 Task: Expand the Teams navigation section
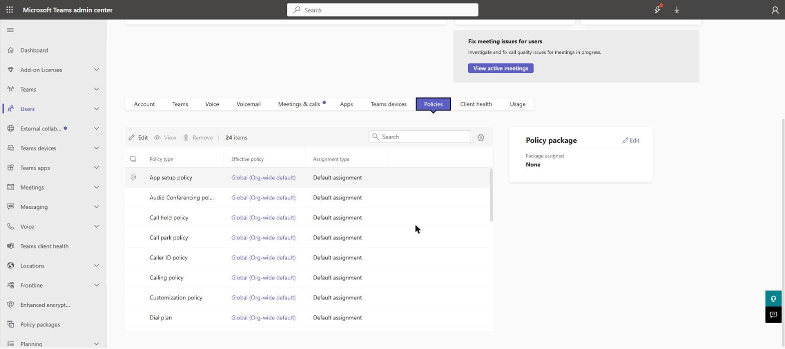tap(96, 89)
